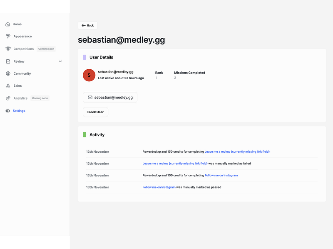Go back with the Back button

click(87, 25)
